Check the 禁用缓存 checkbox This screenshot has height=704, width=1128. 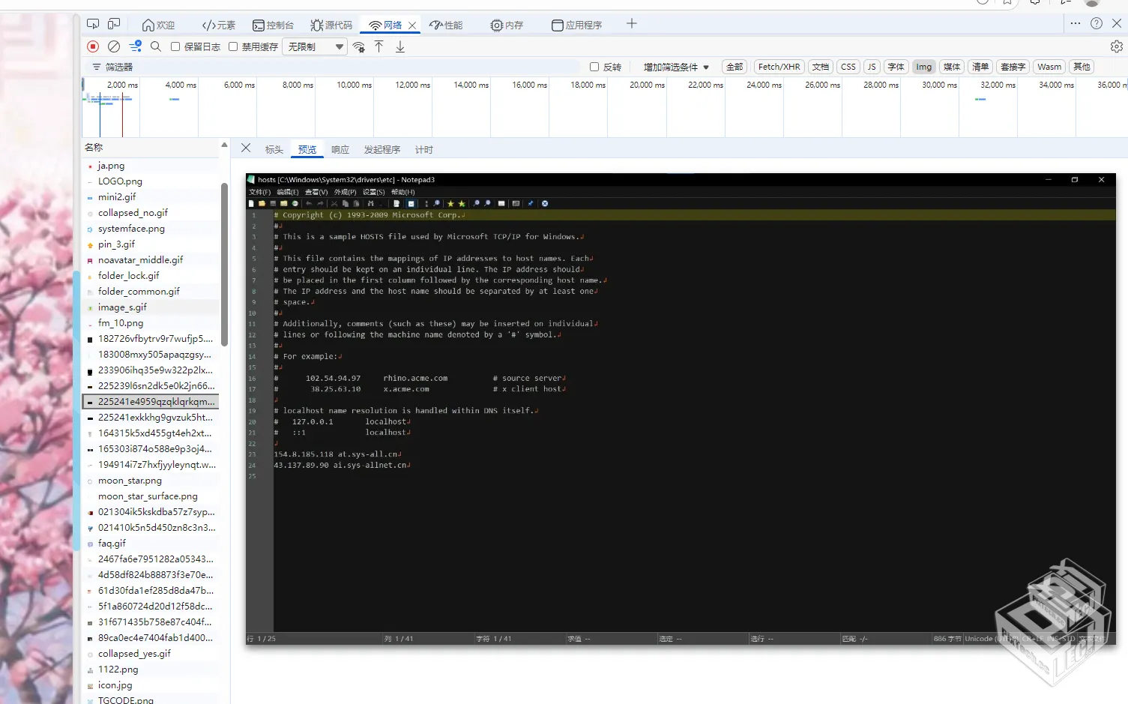click(x=233, y=46)
